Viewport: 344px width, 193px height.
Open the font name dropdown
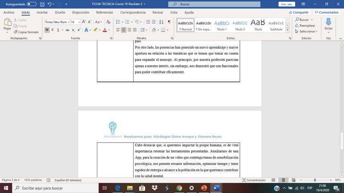[x=68, y=22]
